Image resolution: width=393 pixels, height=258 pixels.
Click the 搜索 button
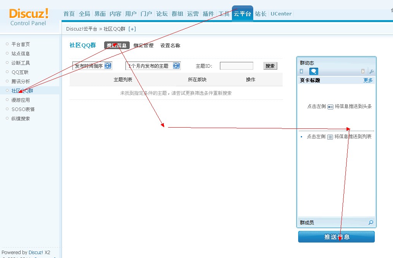pyautogui.click(x=270, y=66)
